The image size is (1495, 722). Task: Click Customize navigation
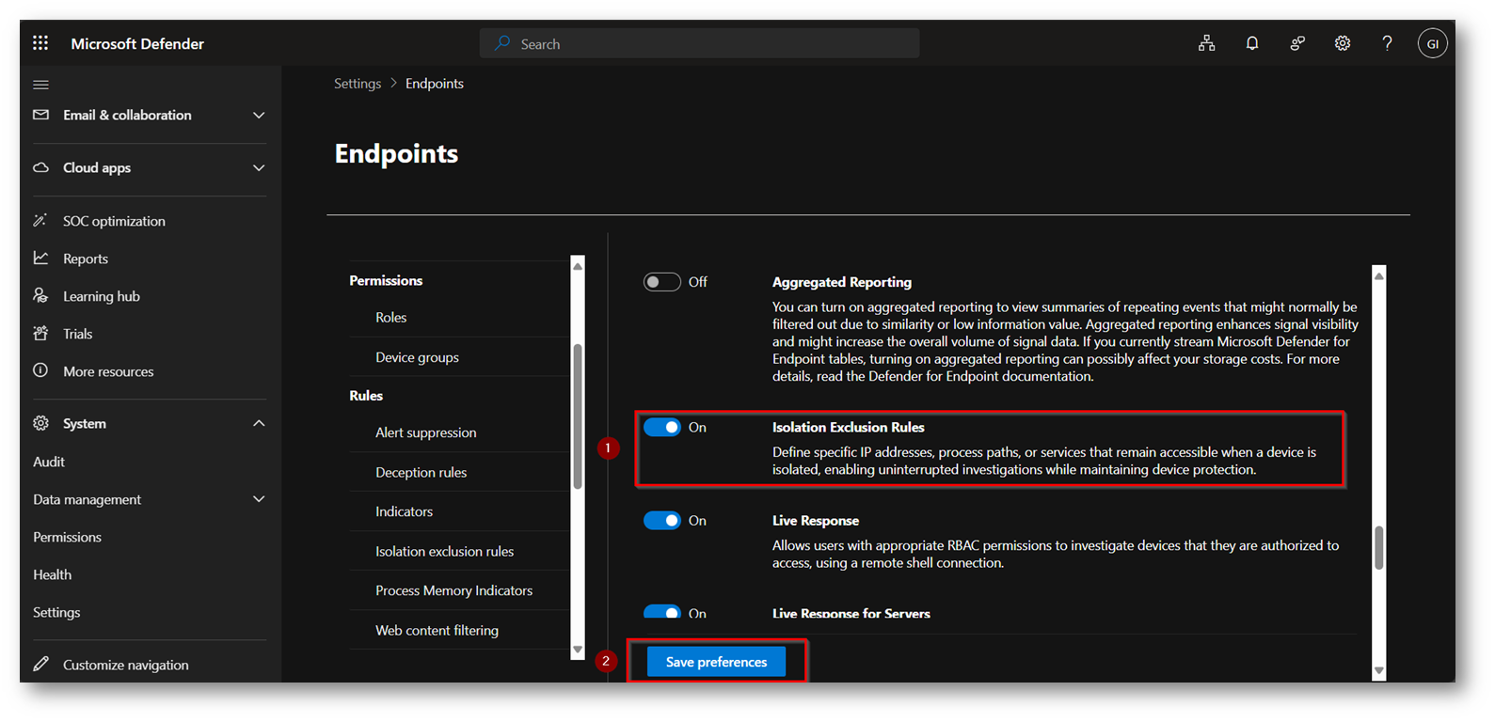(x=125, y=665)
